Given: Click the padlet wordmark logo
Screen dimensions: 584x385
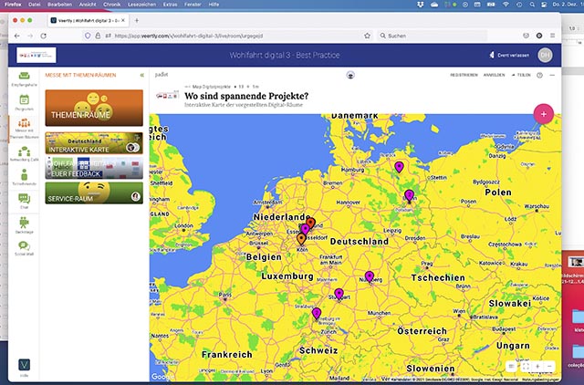Looking at the screenshot, I should click(x=162, y=75).
